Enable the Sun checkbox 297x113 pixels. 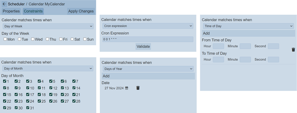[x=85, y=39]
